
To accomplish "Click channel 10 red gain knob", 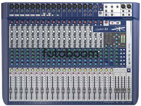I will 59,22.
